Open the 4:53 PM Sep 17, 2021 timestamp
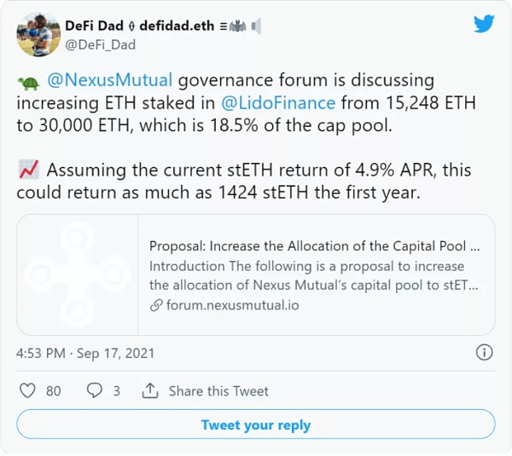 [x=85, y=353]
